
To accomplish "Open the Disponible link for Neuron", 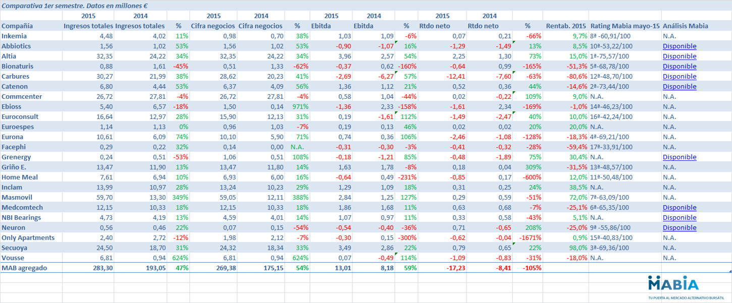I will pyautogui.click(x=679, y=227).
